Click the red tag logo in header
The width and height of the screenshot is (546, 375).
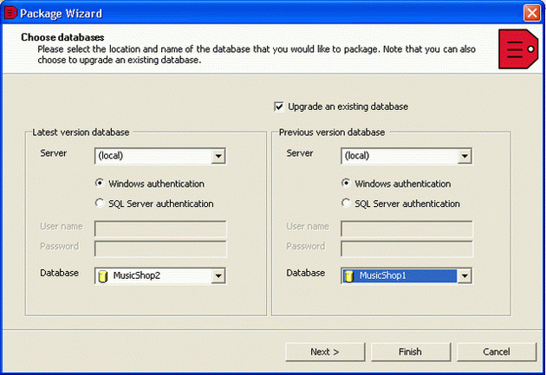tap(518, 49)
